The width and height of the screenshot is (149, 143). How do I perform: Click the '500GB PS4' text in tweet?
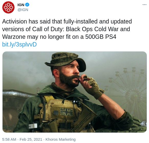(x=101, y=37)
